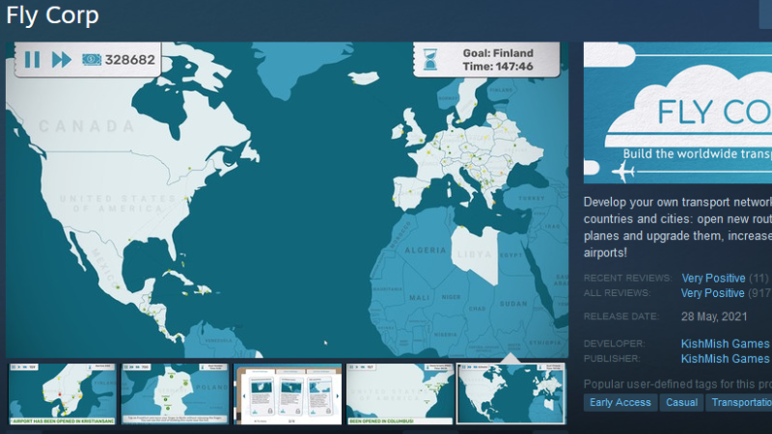Click the Time: 147:46 text

click(498, 67)
